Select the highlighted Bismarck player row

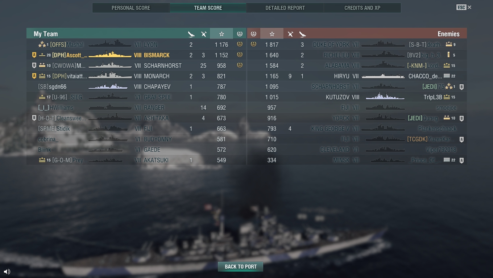(x=136, y=55)
